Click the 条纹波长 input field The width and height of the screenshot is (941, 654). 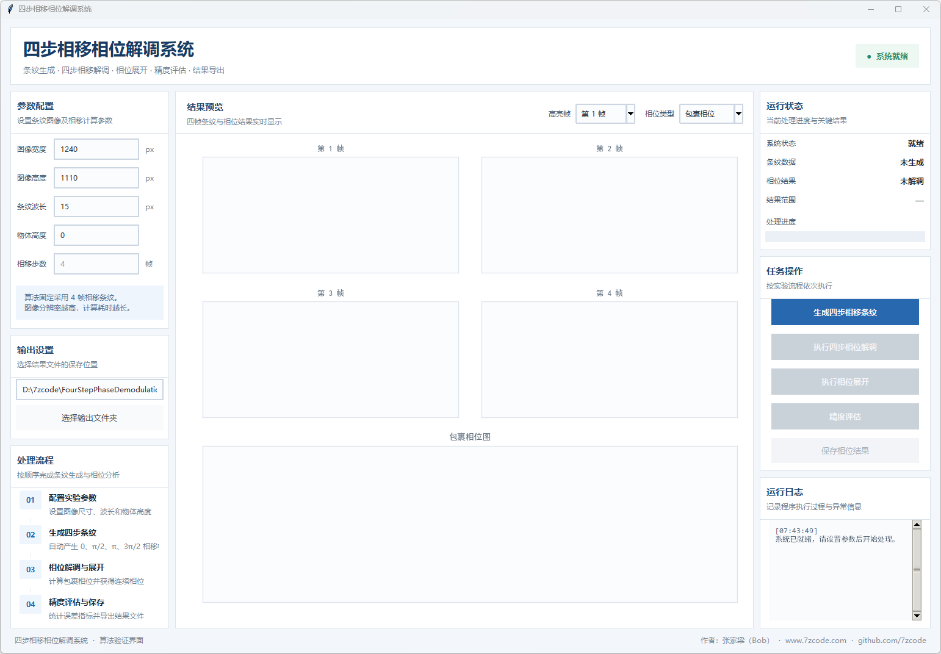[x=96, y=207]
